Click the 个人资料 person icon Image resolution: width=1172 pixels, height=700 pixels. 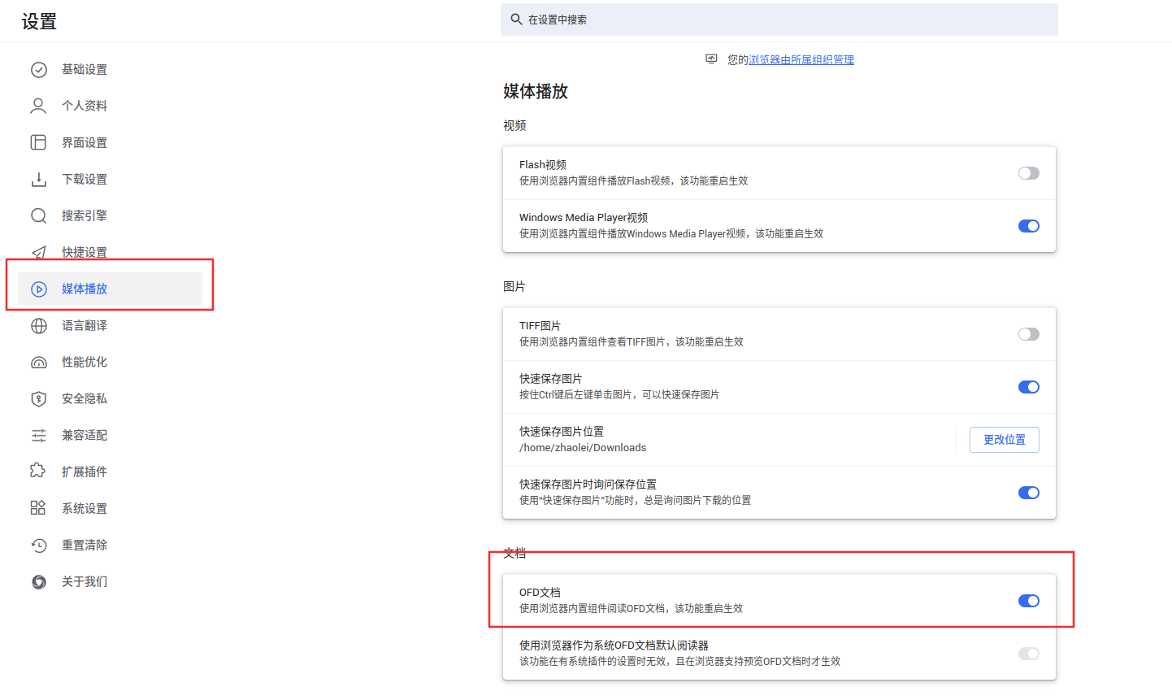point(38,106)
